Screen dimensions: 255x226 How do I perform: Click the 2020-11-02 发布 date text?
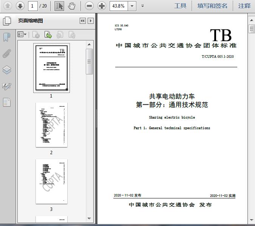[128, 195]
